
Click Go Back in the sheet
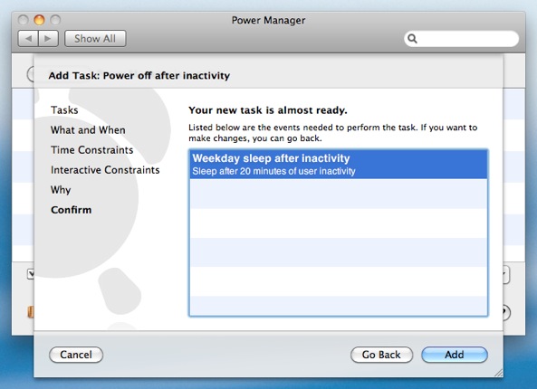[381, 355]
